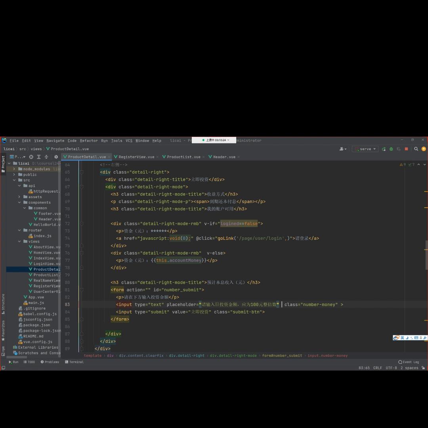Expand the node_modules folder
The height and width of the screenshot is (428, 428).
coord(14,169)
